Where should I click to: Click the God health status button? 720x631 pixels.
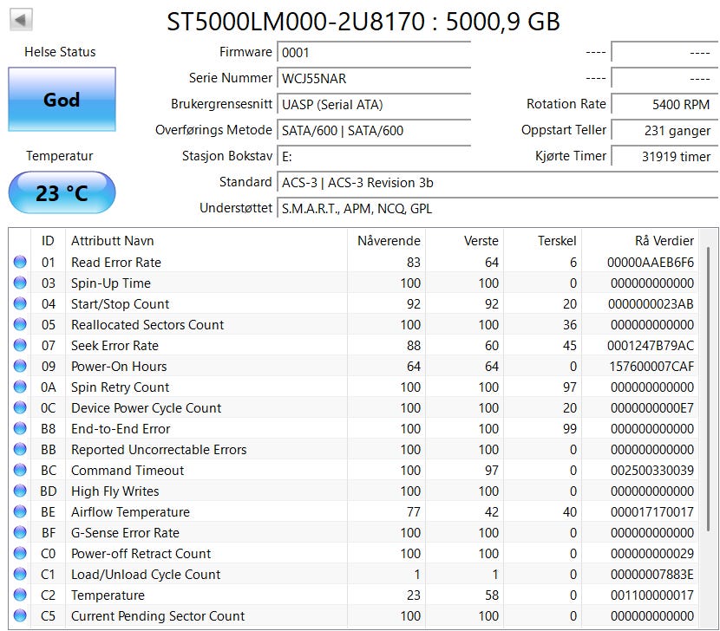(x=62, y=100)
